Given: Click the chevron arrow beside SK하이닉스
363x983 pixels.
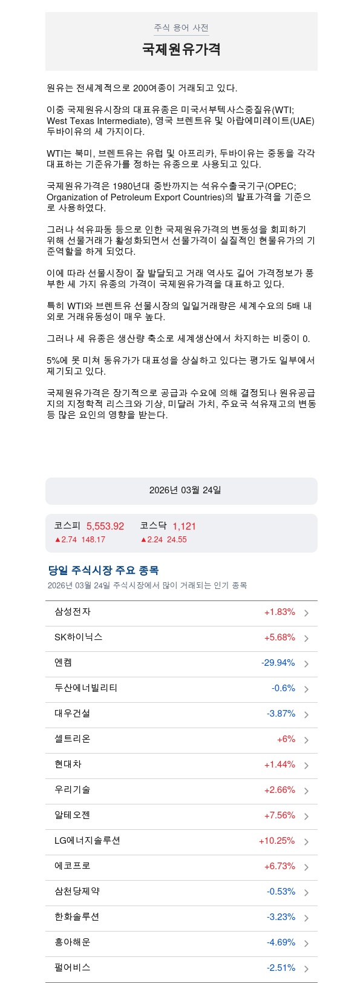Looking at the screenshot, I should (306, 639).
